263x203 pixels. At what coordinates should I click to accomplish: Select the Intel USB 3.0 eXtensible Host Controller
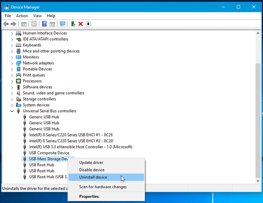(x=80, y=147)
